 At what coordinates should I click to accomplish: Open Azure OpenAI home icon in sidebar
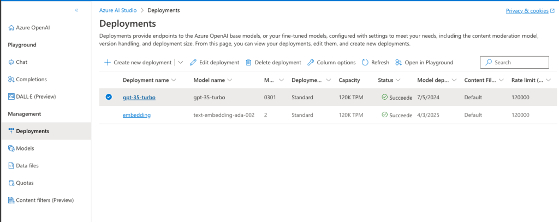tap(11, 27)
